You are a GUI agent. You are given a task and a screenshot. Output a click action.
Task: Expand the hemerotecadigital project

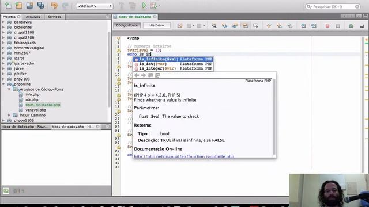pyautogui.click(x=3, y=48)
